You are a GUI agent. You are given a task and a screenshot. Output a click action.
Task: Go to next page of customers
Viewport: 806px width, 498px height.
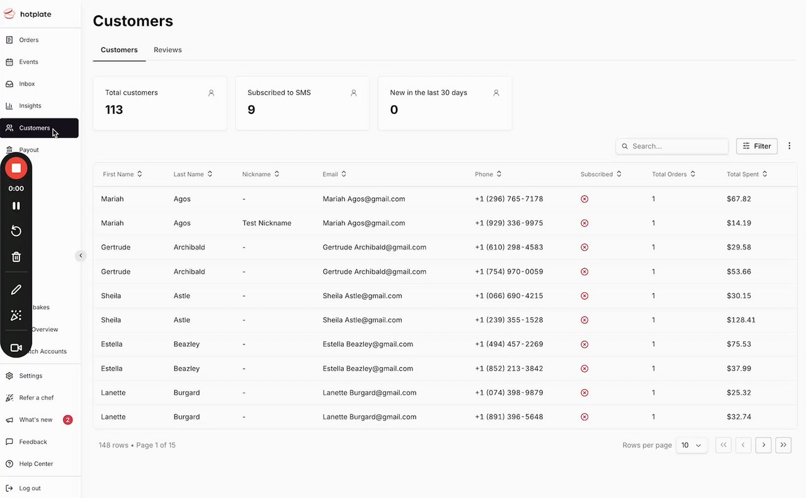click(x=763, y=445)
